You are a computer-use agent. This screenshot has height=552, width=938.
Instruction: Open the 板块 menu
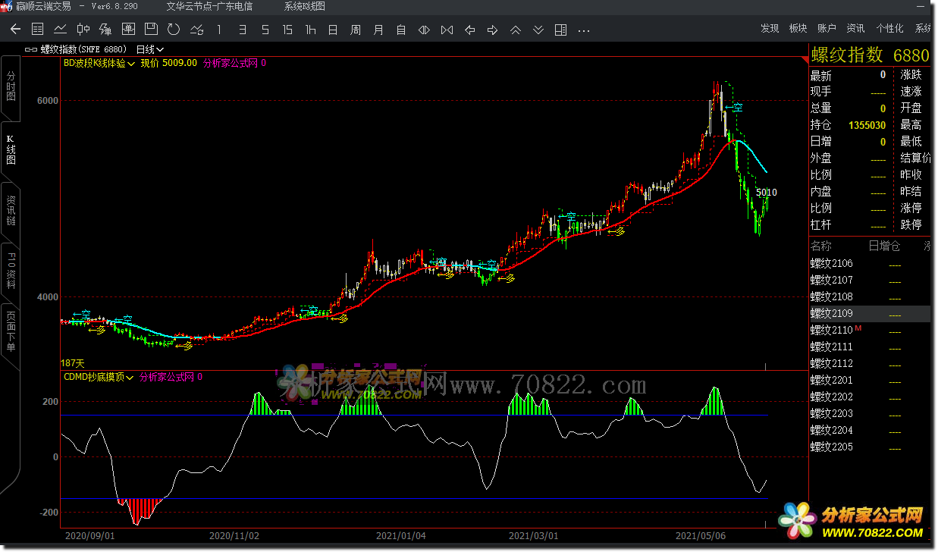(798, 28)
